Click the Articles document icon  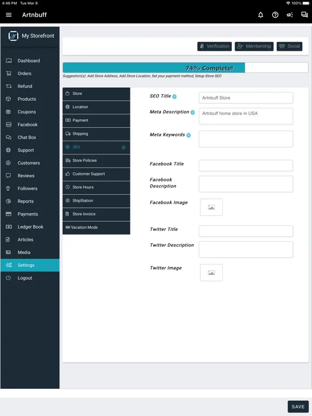[x=8, y=239]
